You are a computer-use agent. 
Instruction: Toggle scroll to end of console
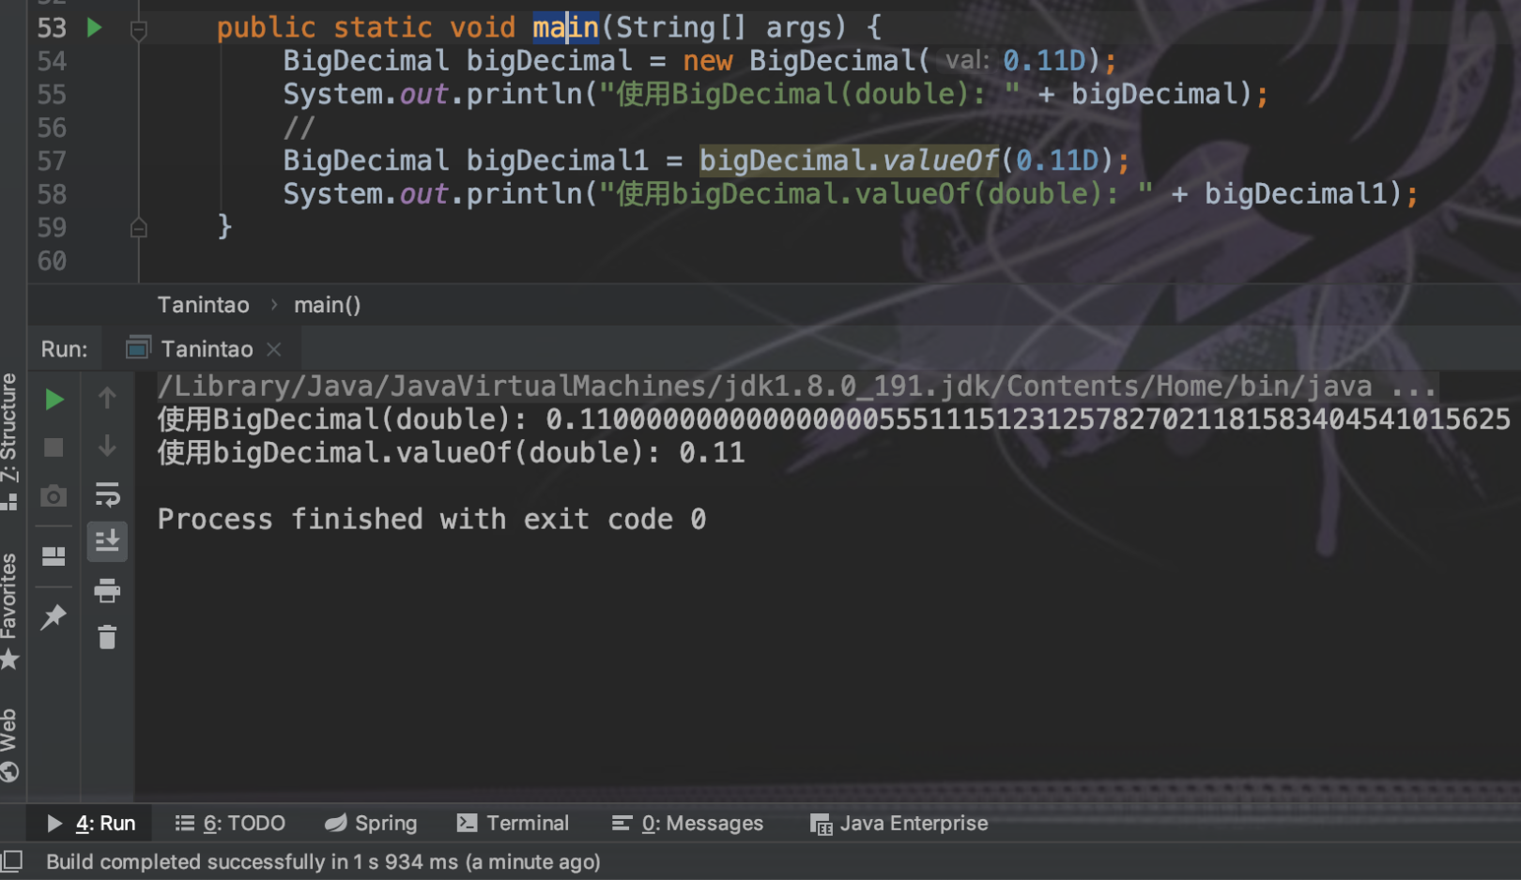107,541
